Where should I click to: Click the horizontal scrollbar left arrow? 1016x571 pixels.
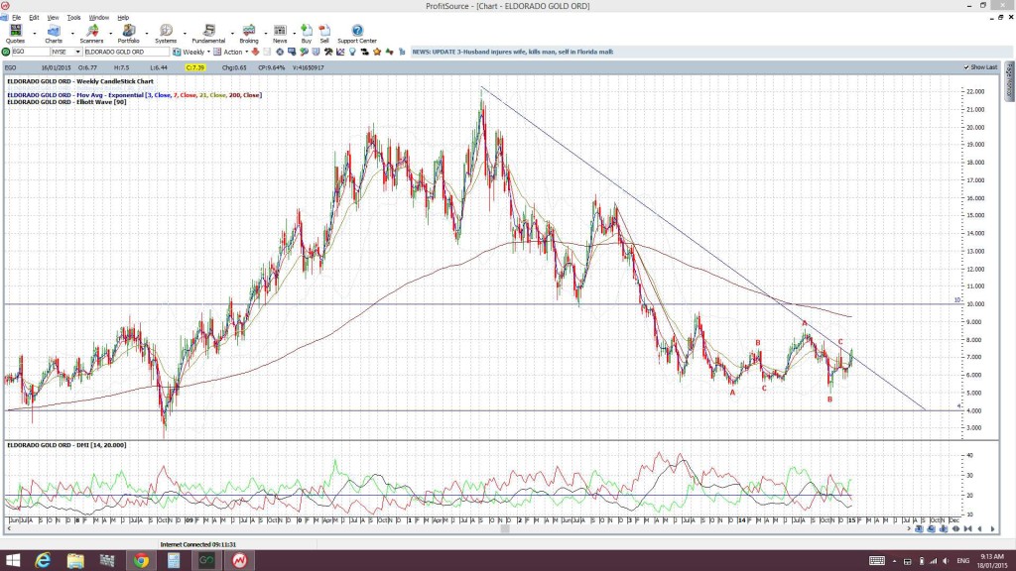[x=8, y=529]
